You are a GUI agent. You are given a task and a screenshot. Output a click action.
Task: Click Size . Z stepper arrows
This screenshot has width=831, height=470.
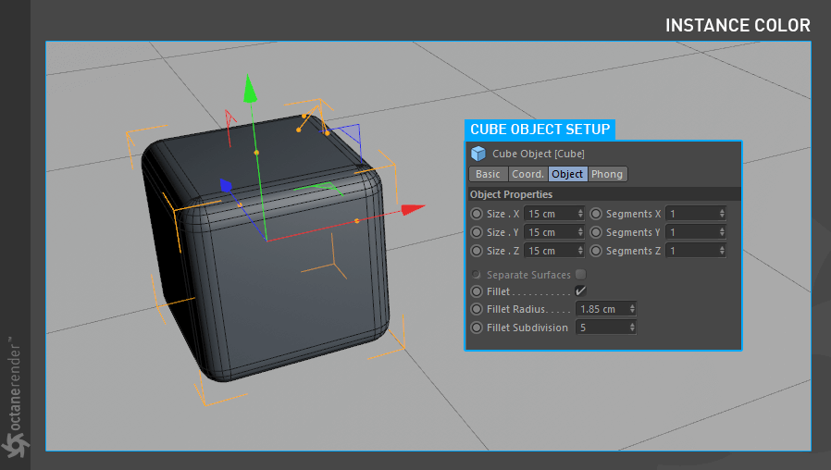(x=580, y=251)
